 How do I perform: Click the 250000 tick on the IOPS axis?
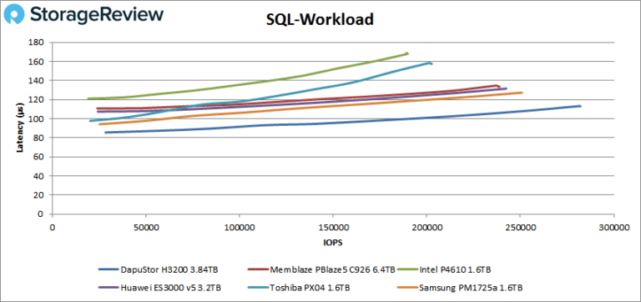520,227
